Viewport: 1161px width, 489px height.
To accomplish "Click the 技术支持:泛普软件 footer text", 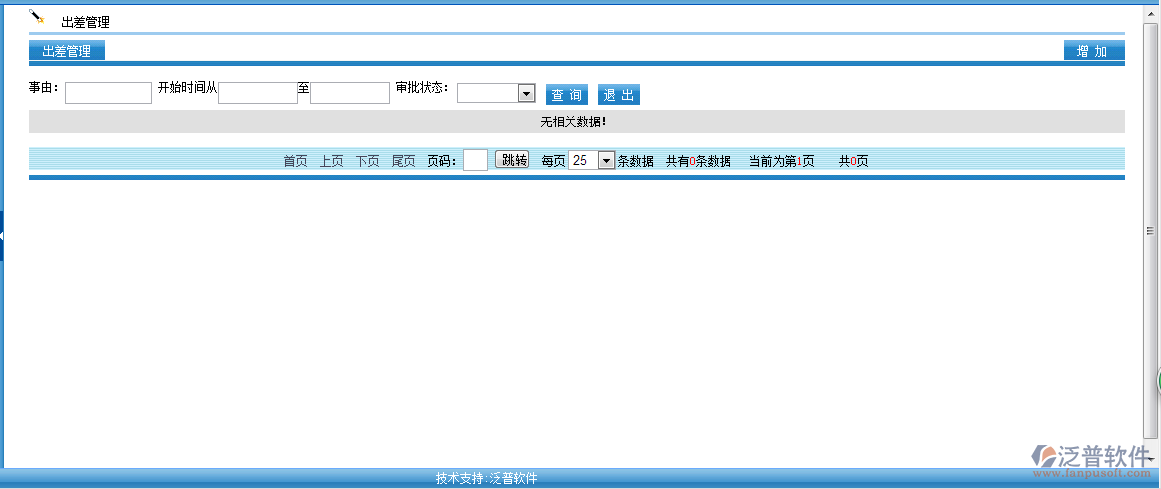I will pyautogui.click(x=486, y=478).
